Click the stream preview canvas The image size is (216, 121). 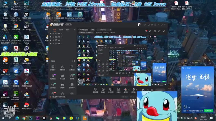click(122, 61)
